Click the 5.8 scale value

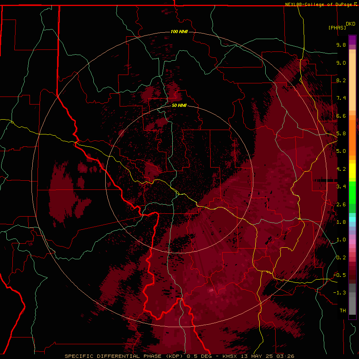tap(341, 134)
